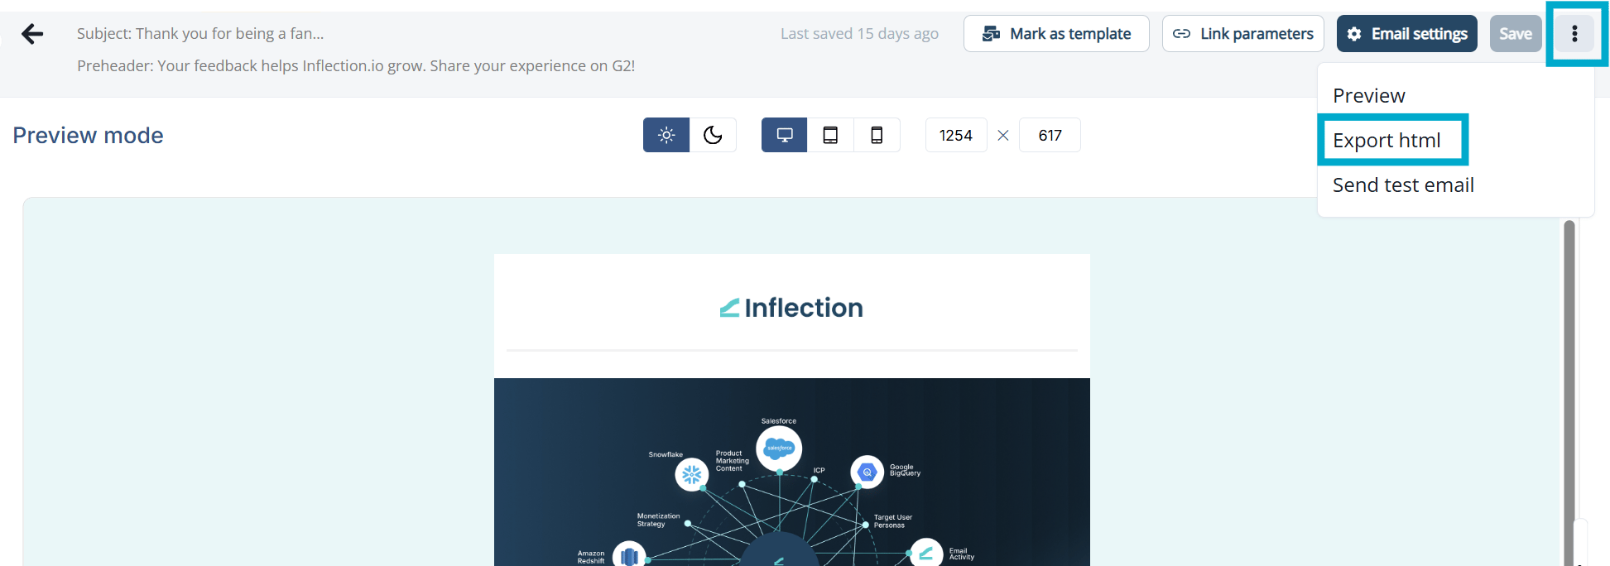Image resolution: width=1610 pixels, height=566 pixels.
Task: Select tablet device preview
Action: [x=830, y=135]
